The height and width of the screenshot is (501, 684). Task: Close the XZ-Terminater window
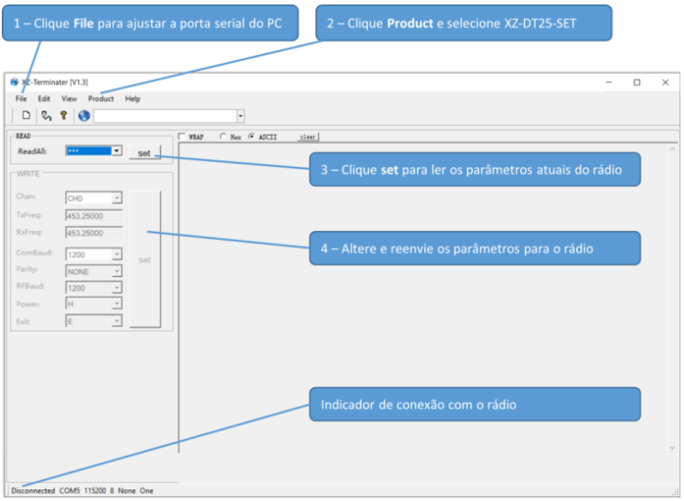665,82
